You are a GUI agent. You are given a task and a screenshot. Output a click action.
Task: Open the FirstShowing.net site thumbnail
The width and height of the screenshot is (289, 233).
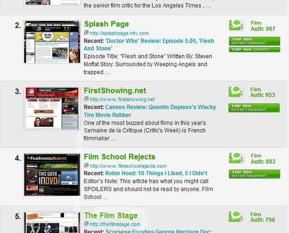[52, 108]
